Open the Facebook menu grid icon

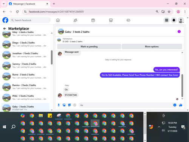click(x=167, y=20)
